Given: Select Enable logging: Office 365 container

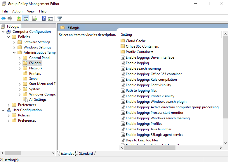Looking at the screenshot, I should pos(154,74).
